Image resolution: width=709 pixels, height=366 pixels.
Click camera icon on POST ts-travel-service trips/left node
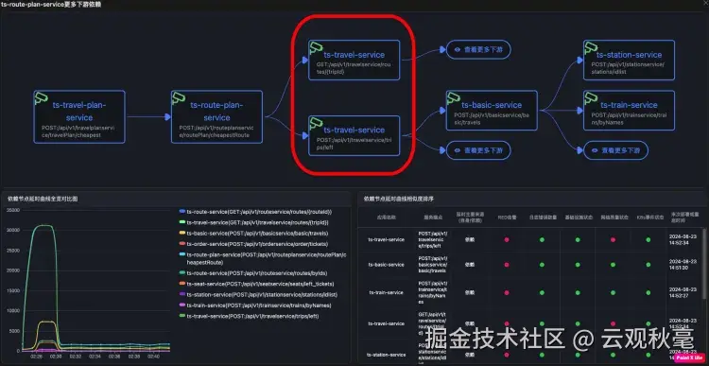pyautogui.click(x=316, y=123)
